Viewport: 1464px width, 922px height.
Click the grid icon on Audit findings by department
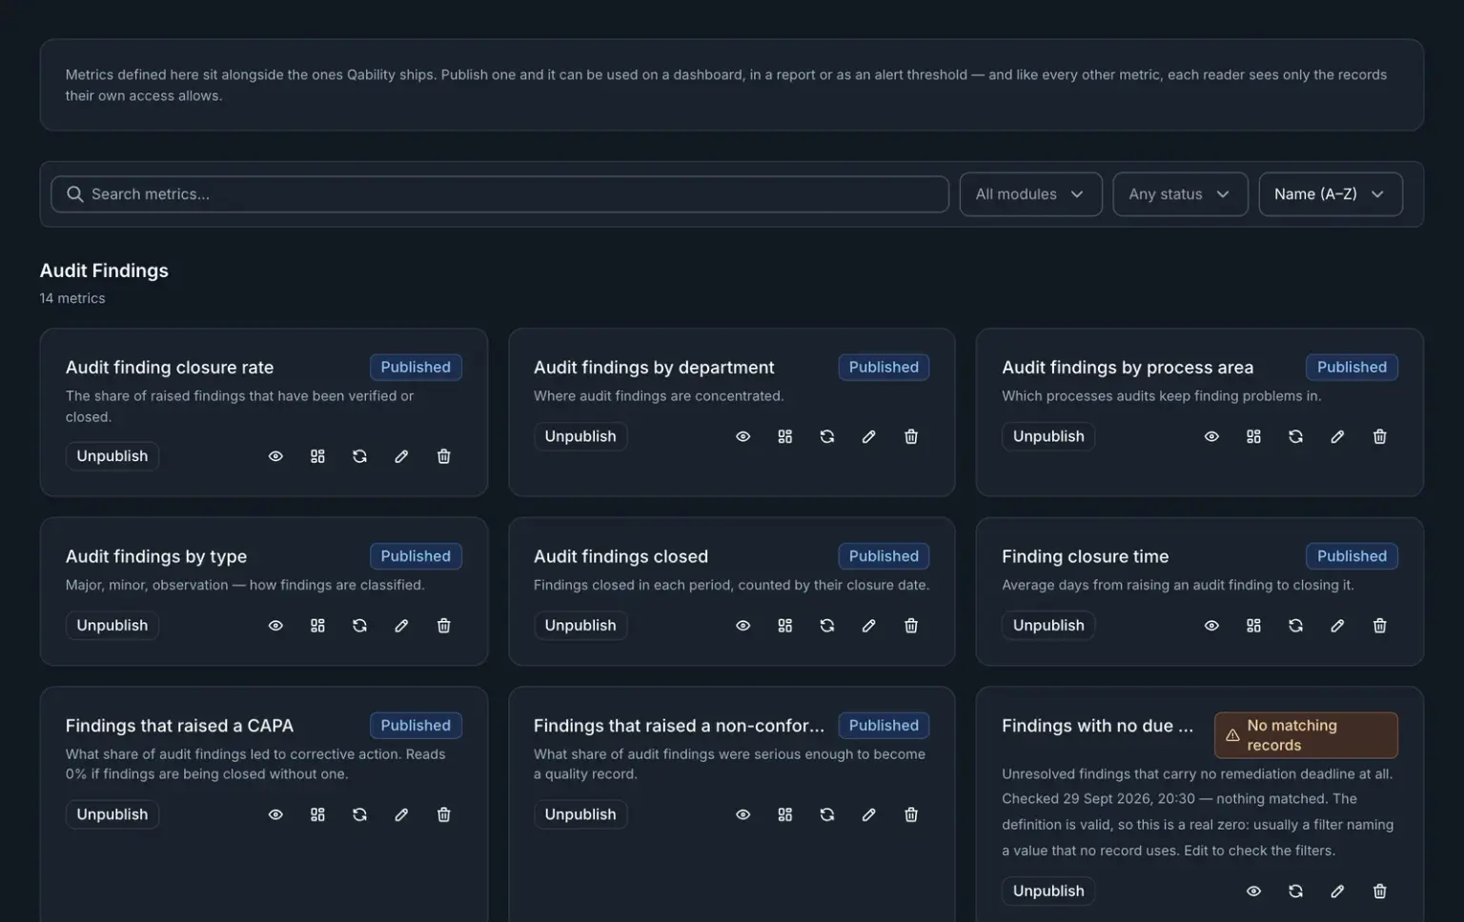pos(785,436)
